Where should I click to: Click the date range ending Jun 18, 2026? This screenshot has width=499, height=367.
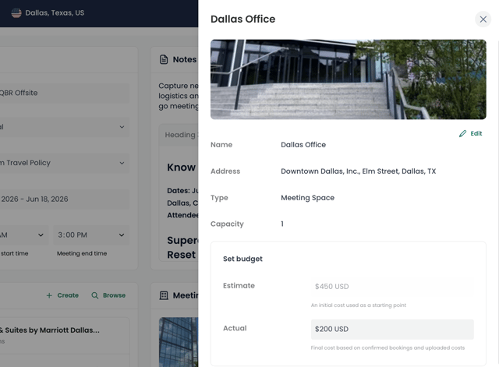62,199
